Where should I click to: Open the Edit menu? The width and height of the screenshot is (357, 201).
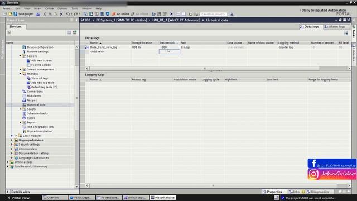coord(18,8)
